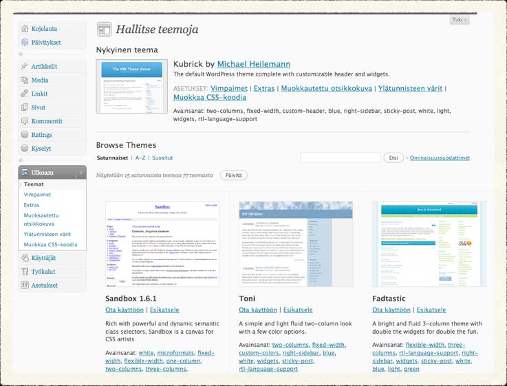Click the Kyselyt circle icon

[25, 148]
